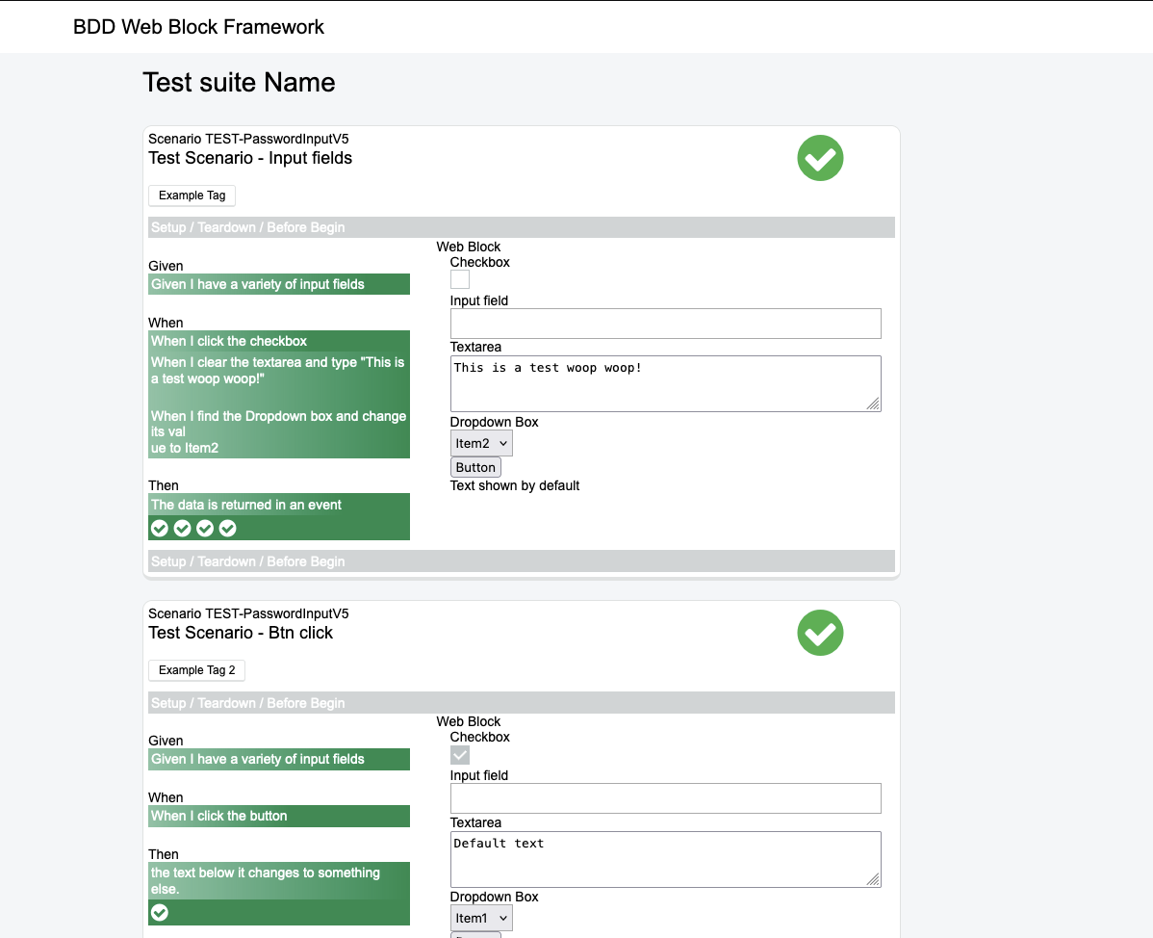Click the 'When I click the checkbox' step
Image resolution: width=1153 pixels, height=938 pixels.
(279, 341)
